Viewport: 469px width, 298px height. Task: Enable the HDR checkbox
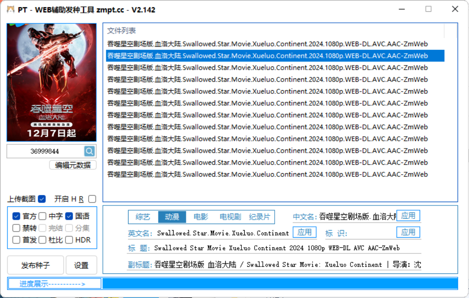69,240
